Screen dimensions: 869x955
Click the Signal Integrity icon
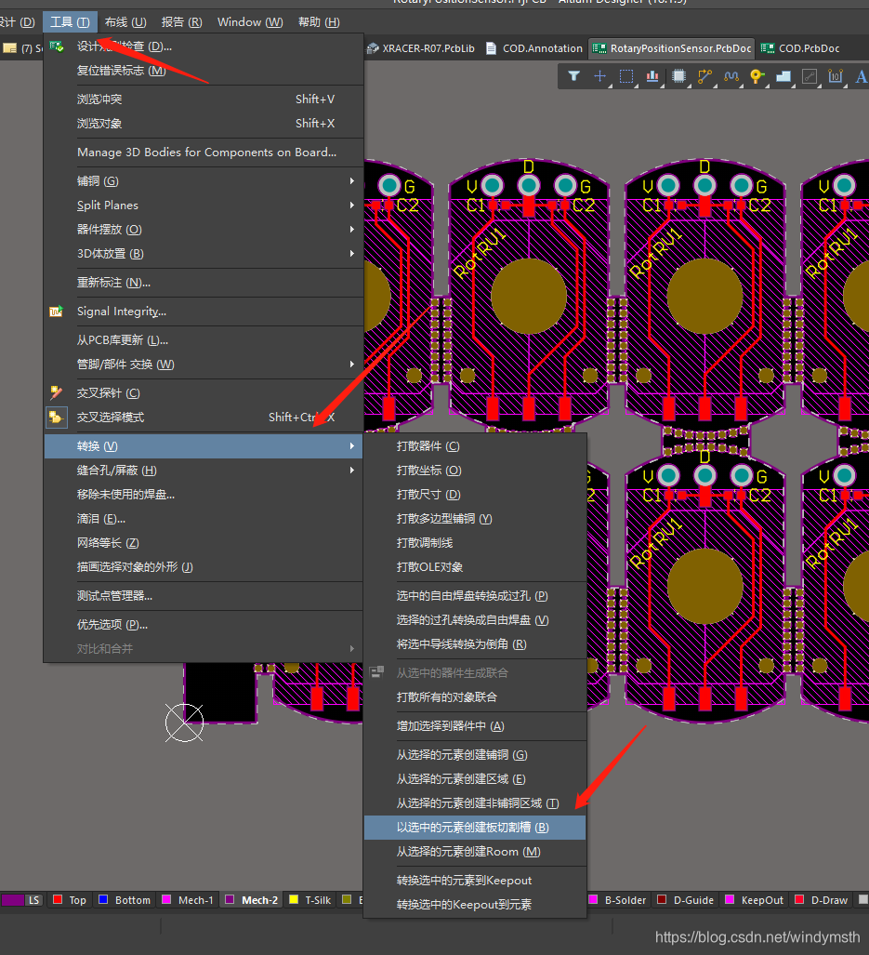56,312
